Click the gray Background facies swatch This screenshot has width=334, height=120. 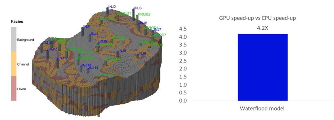click(13, 40)
